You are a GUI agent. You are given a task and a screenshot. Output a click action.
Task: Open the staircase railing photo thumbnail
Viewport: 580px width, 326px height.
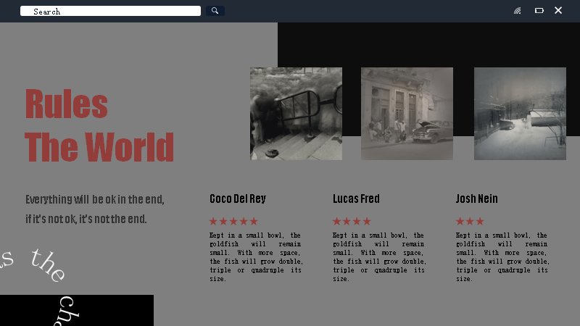[x=296, y=114]
